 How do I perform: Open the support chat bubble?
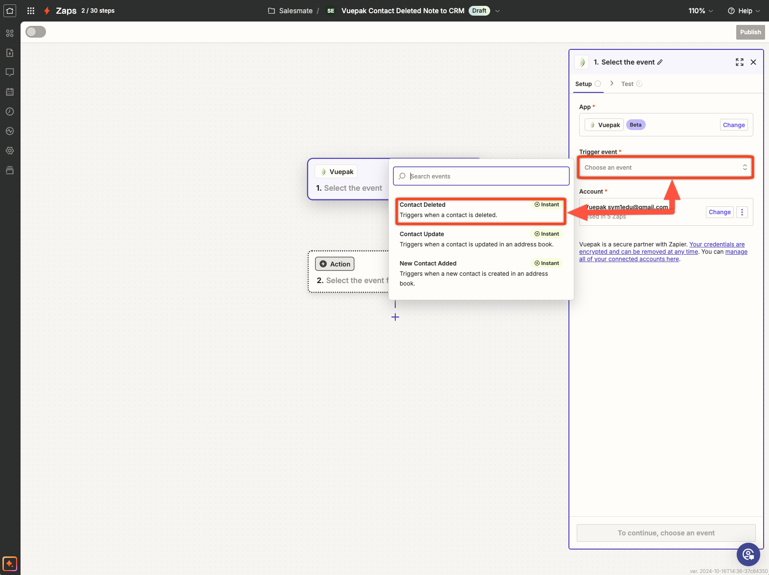click(748, 554)
